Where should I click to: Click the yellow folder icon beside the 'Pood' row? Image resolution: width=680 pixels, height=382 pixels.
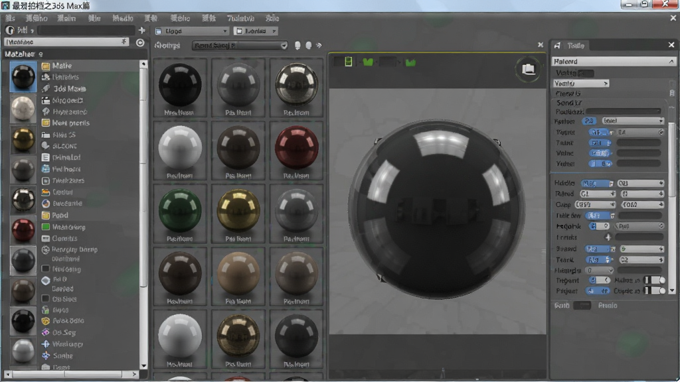[46, 216]
